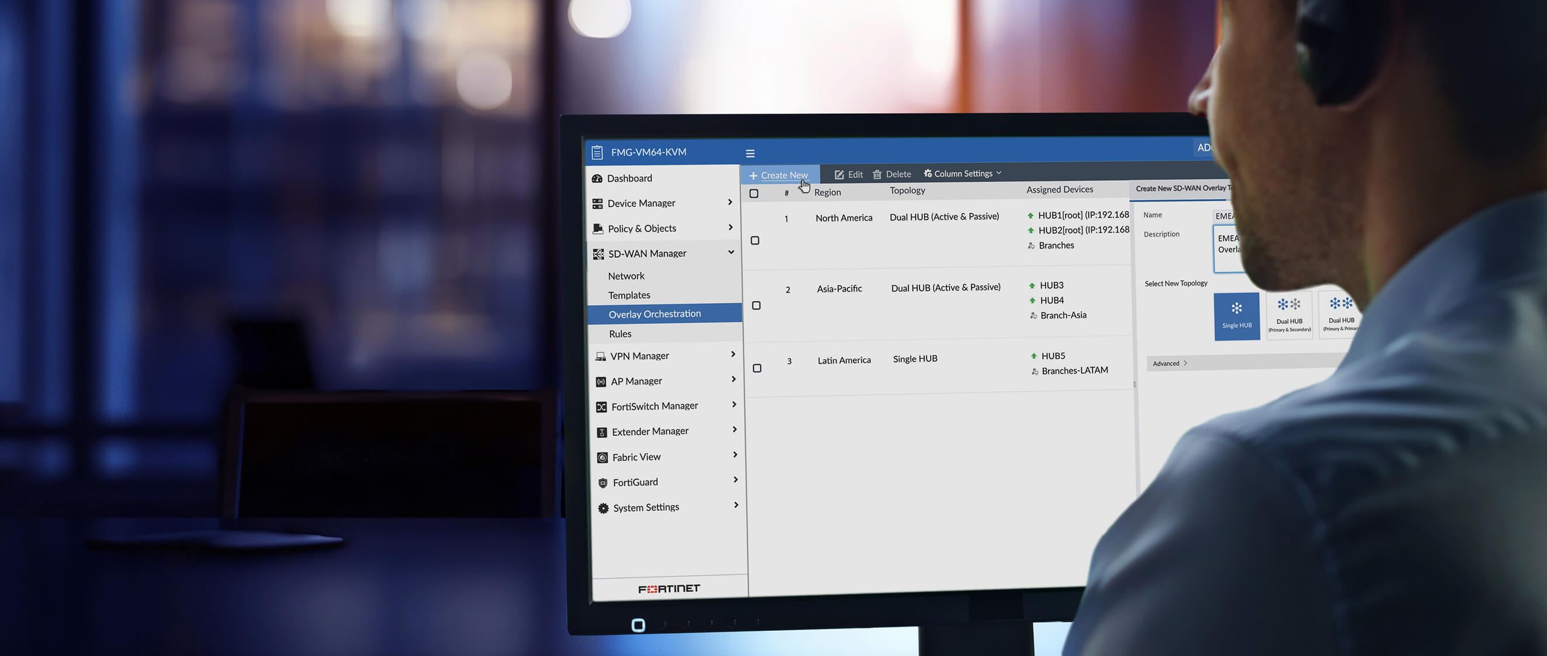
Task: Check the Asia-Pacific row checkbox
Action: (x=756, y=305)
